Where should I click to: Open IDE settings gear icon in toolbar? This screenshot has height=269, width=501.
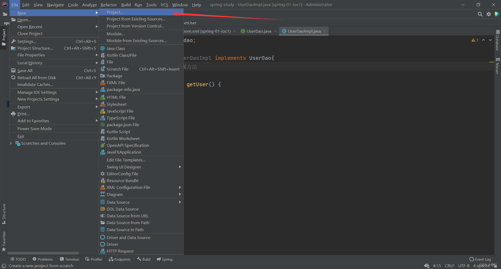(x=489, y=14)
